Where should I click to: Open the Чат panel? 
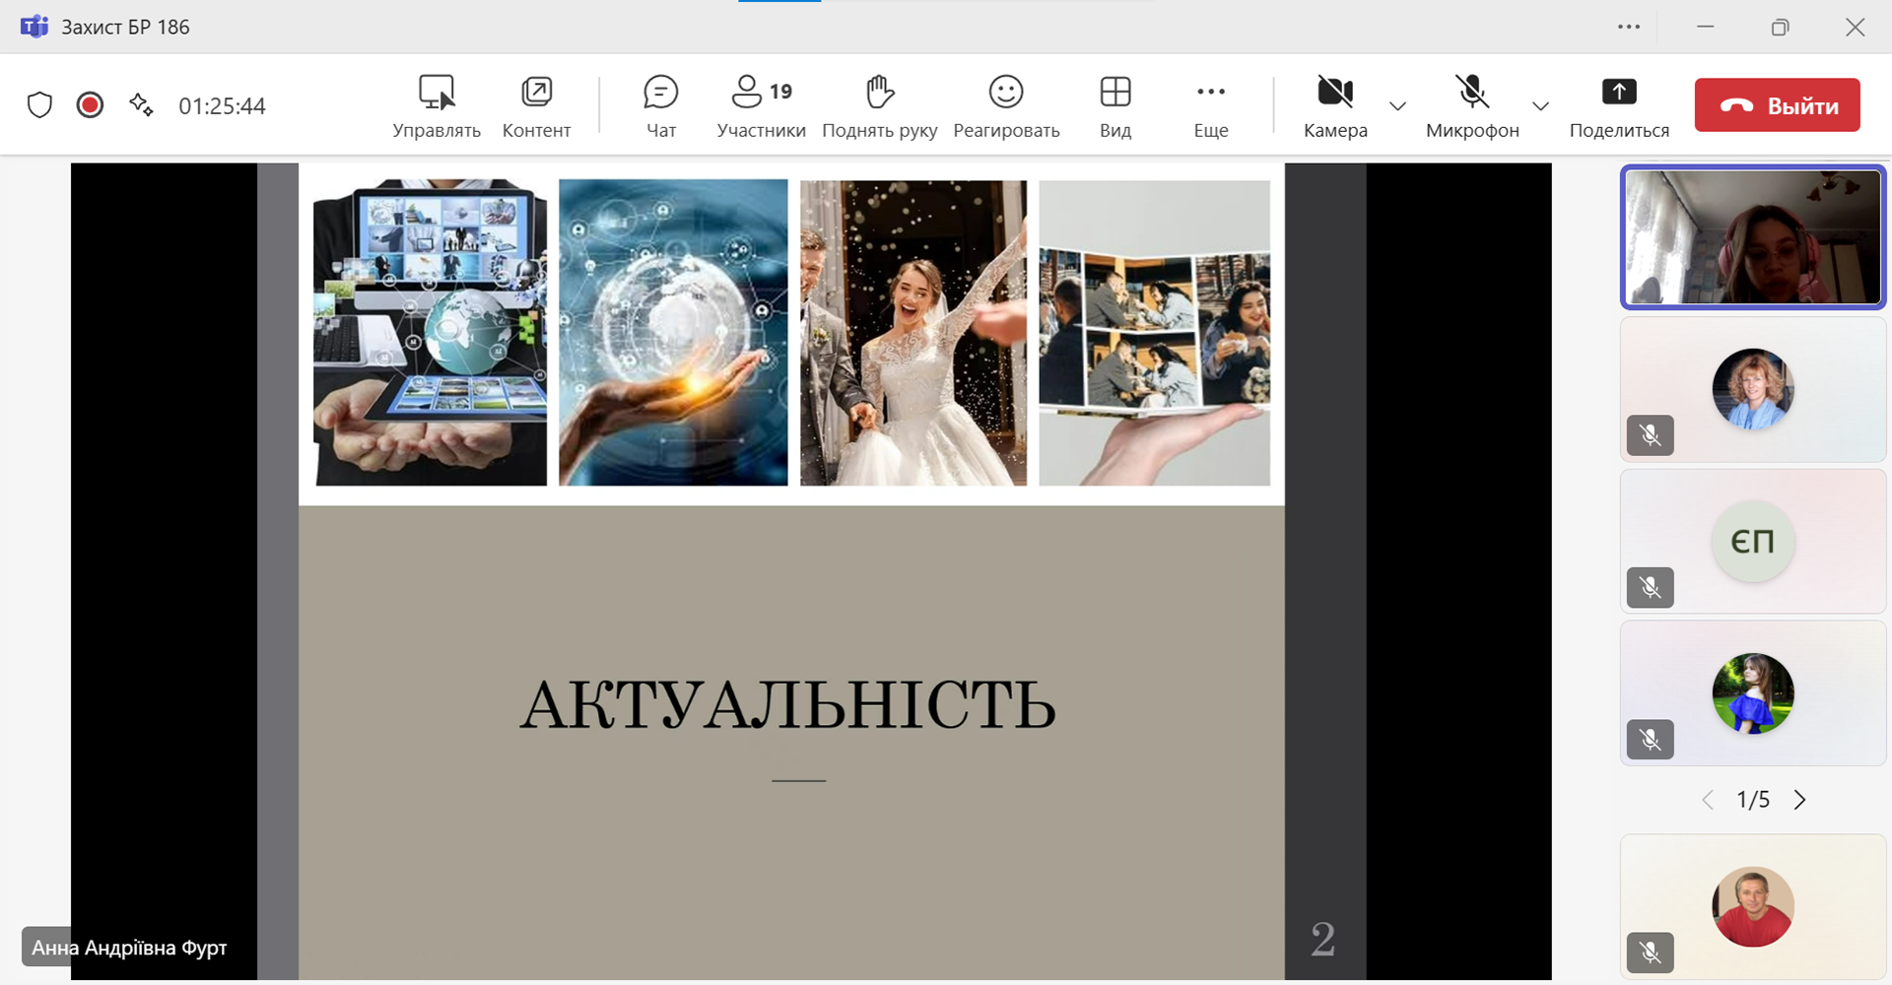click(x=660, y=105)
